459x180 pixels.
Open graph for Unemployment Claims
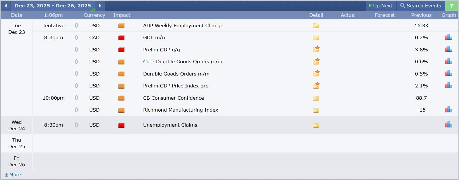click(448, 125)
